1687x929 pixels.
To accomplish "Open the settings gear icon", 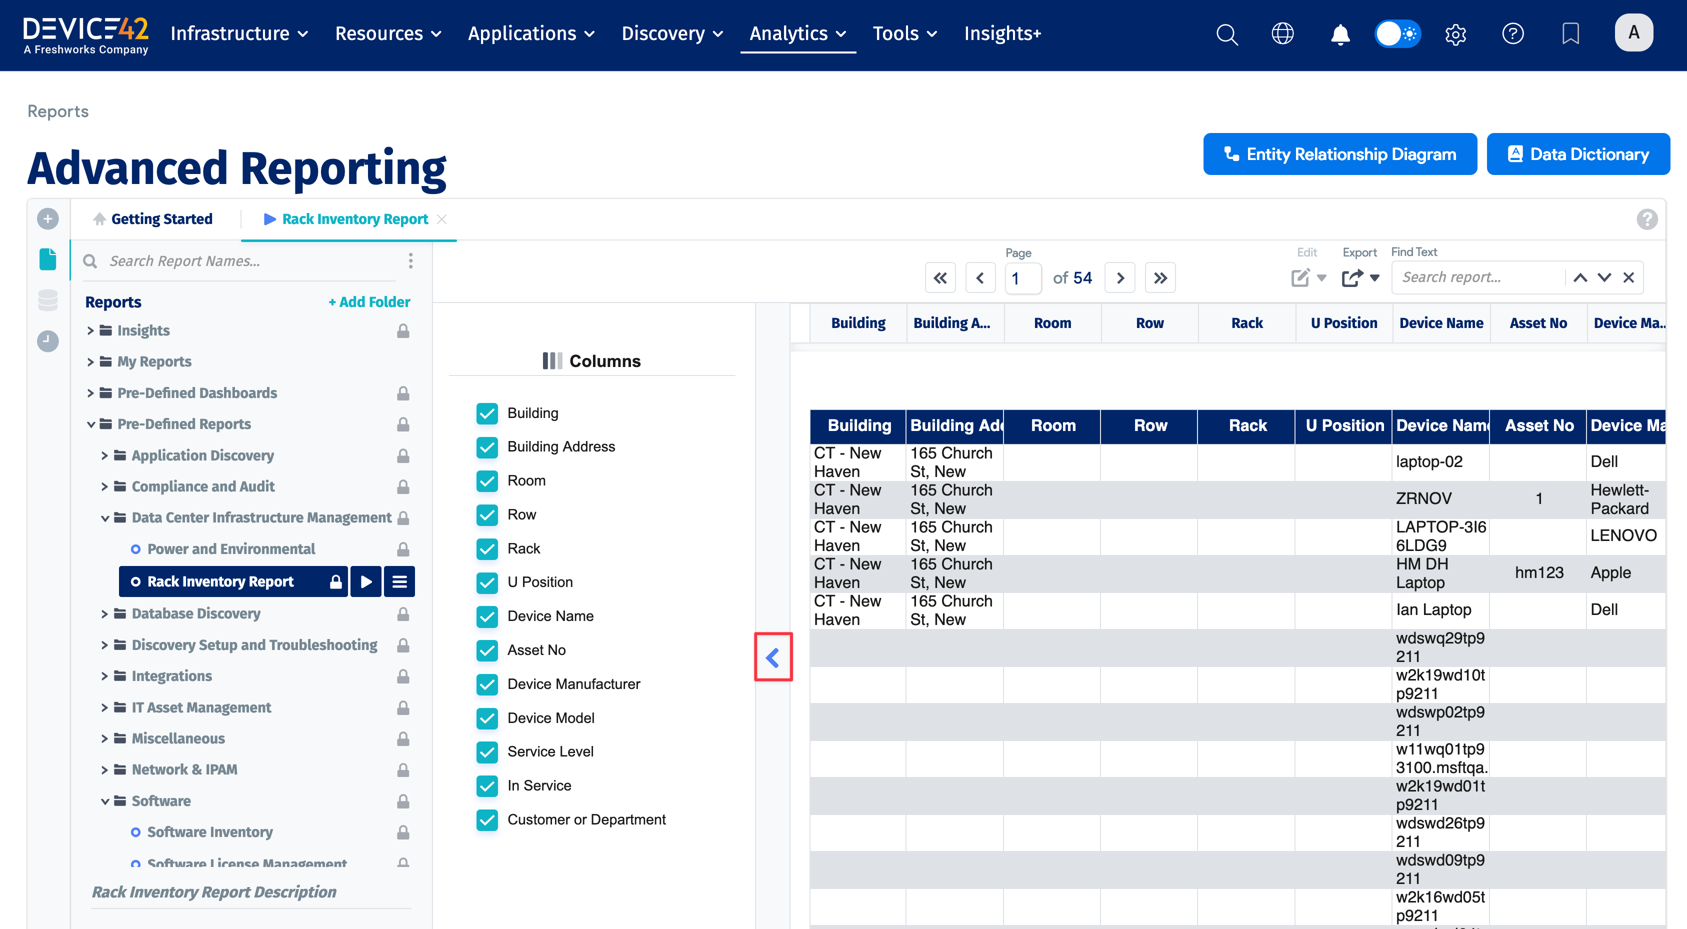I will pyautogui.click(x=1455, y=34).
